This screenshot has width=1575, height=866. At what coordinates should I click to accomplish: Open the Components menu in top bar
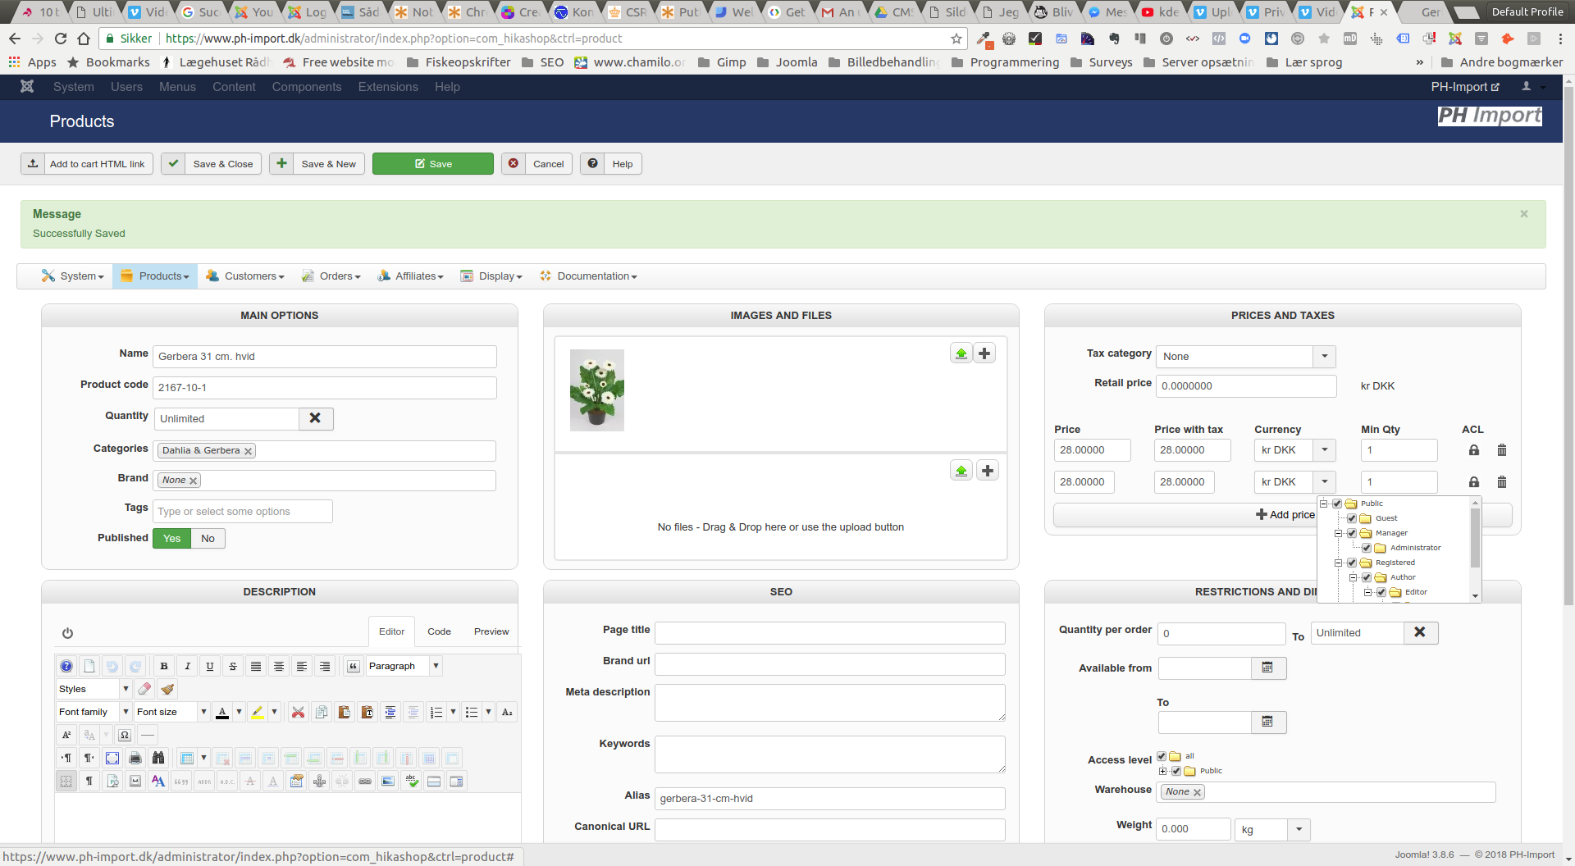pyautogui.click(x=307, y=87)
